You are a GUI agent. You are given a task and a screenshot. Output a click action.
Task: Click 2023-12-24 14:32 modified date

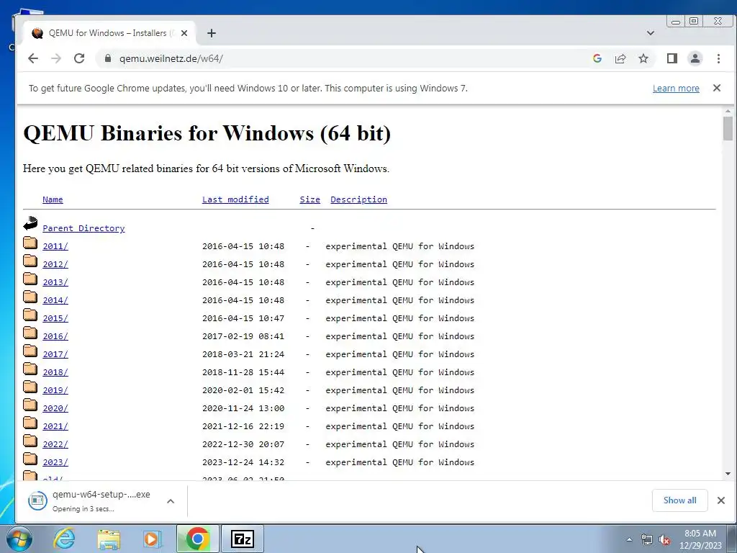point(243,462)
